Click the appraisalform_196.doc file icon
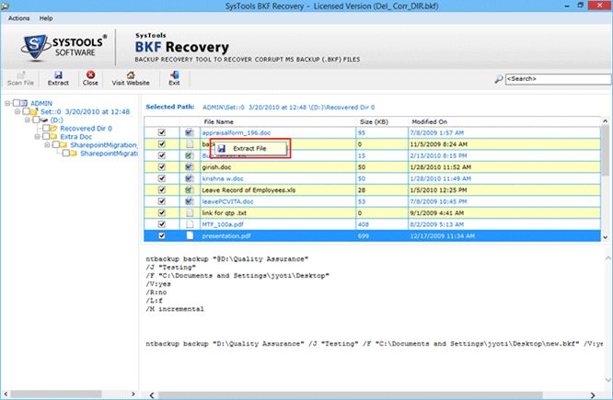The width and height of the screenshot is (613, 400). pos(190,132)
